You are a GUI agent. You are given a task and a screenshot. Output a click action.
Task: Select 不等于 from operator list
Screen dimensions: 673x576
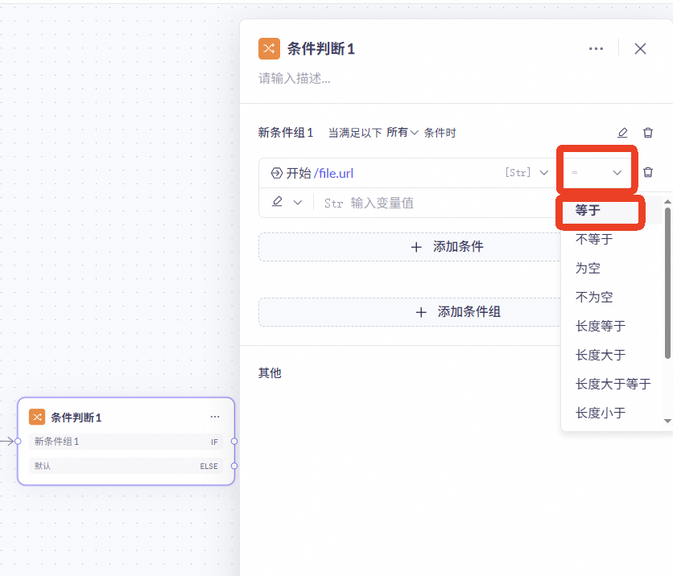click(612, 239)
